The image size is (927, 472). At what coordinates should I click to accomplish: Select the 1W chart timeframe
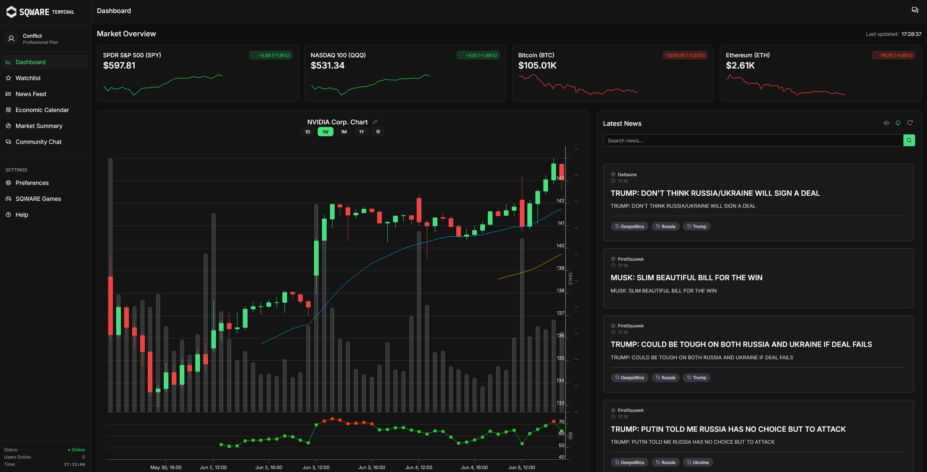[326, 132]
